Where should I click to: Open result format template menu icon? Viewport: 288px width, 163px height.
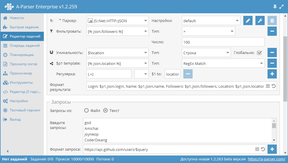coord(268,86)
